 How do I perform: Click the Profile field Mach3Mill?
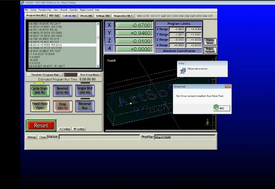[x=185, y=137]
